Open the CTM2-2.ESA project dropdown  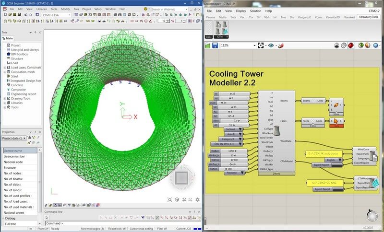tap(70, 15)
